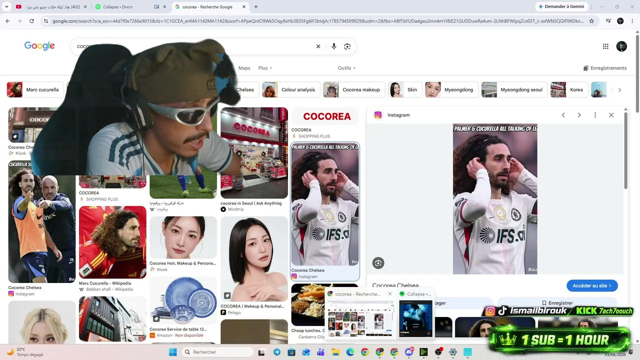Screen dimensions: 640x360
Task: Open File Explorer from the taskbar
Action: (x=335, y=352)
